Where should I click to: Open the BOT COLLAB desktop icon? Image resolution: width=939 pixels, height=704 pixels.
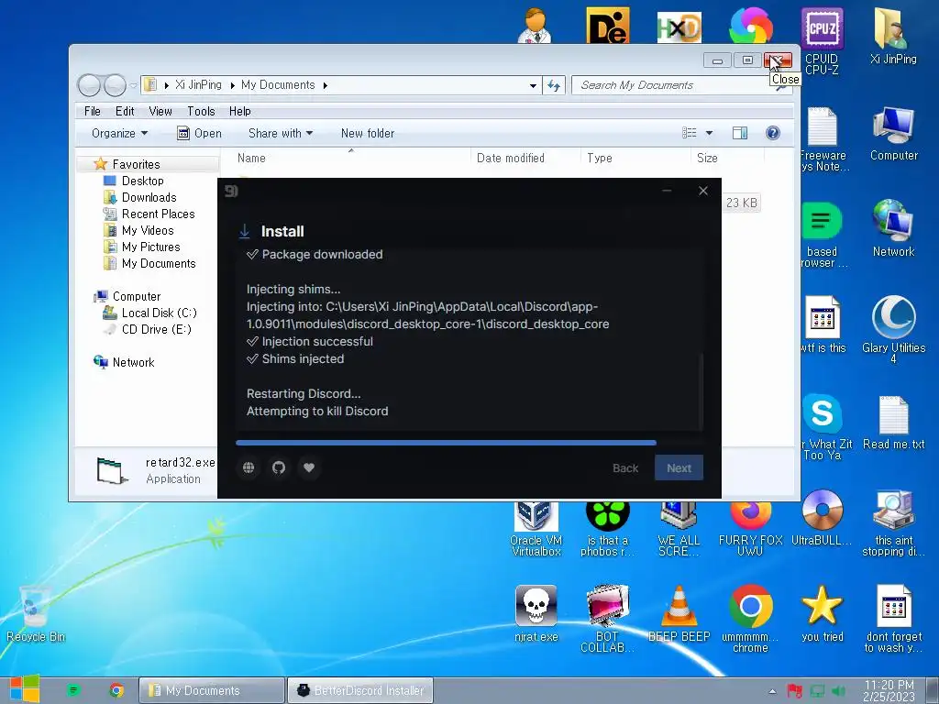pos(608,618)
